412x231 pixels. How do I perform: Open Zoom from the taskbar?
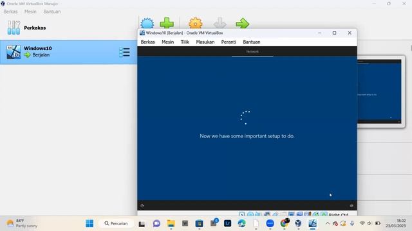(x=270, y=223)
